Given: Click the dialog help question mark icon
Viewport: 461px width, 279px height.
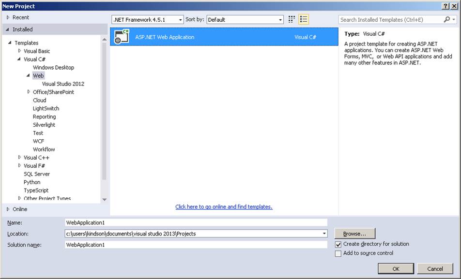Looking at the screenshot, I should pyautogui.click(x=446, y=6).
